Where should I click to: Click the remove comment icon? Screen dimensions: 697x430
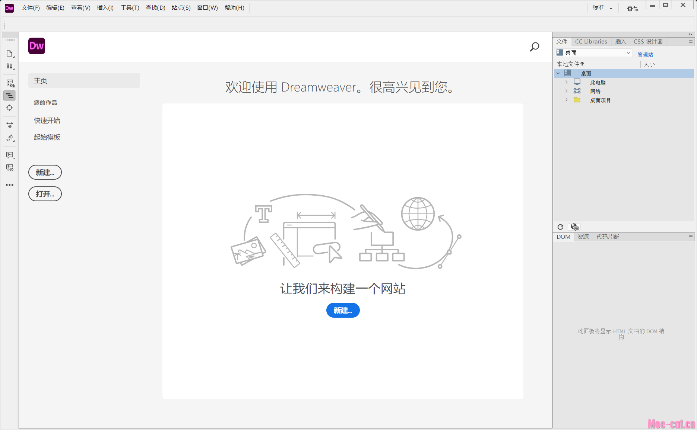(x=10, y=168)
